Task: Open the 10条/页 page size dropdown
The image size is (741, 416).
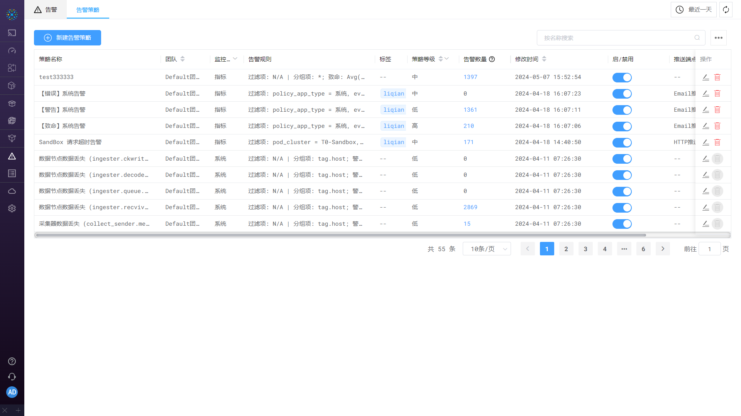Action: tap(487, 249)
